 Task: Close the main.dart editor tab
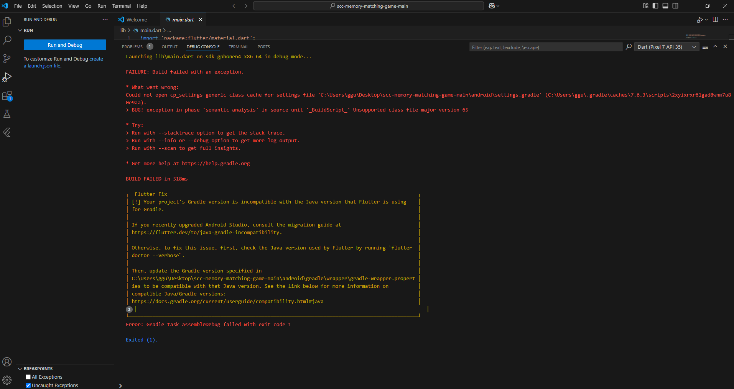point(201,20)
